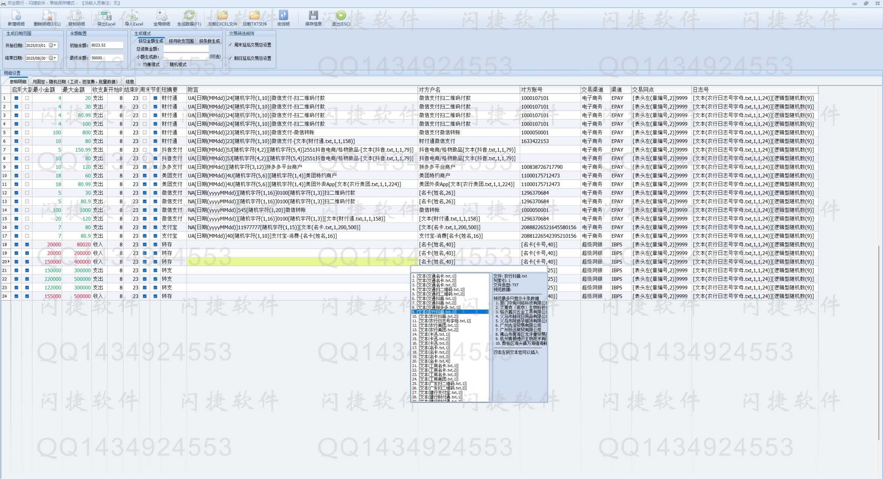
Task: Toggle the 周末延后交易总设置 checkbox
Action: 230,45
